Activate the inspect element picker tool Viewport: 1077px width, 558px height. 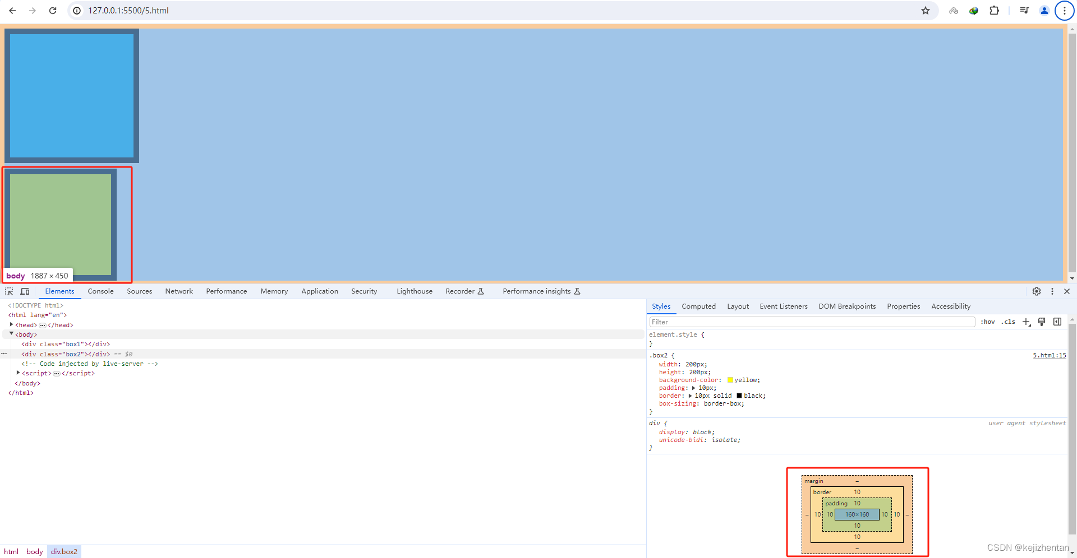pos(9,291)
